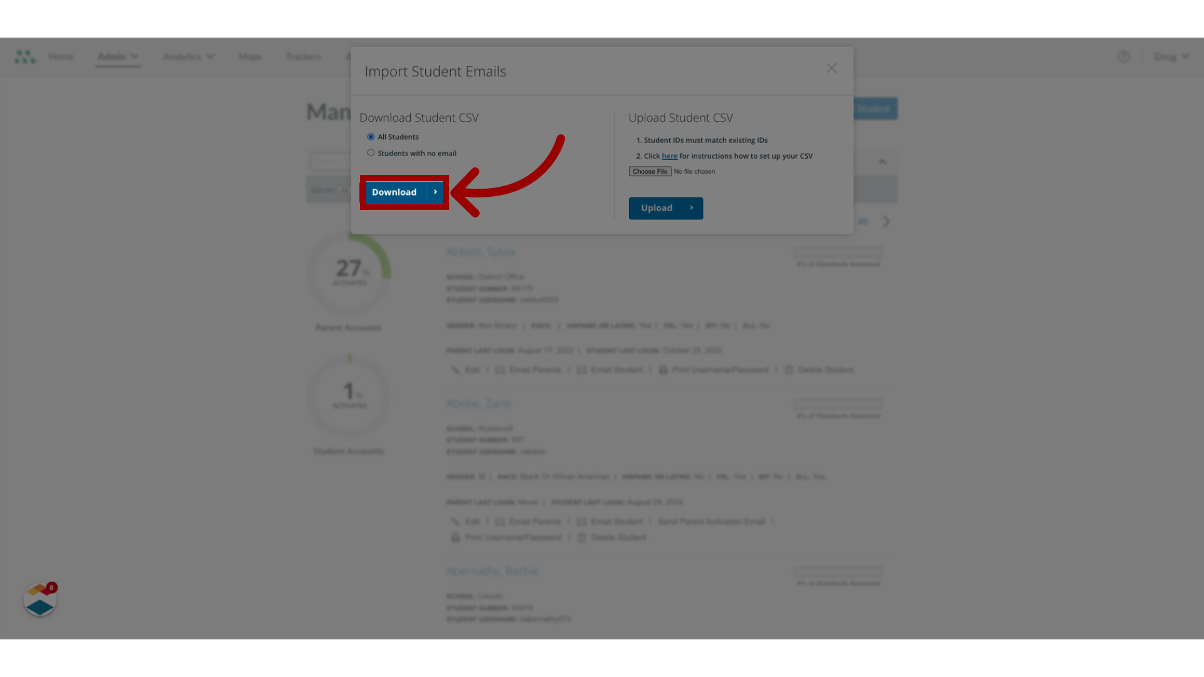Click the Maps navigation item
1204x677 pixels.
(x=250, y=56)
